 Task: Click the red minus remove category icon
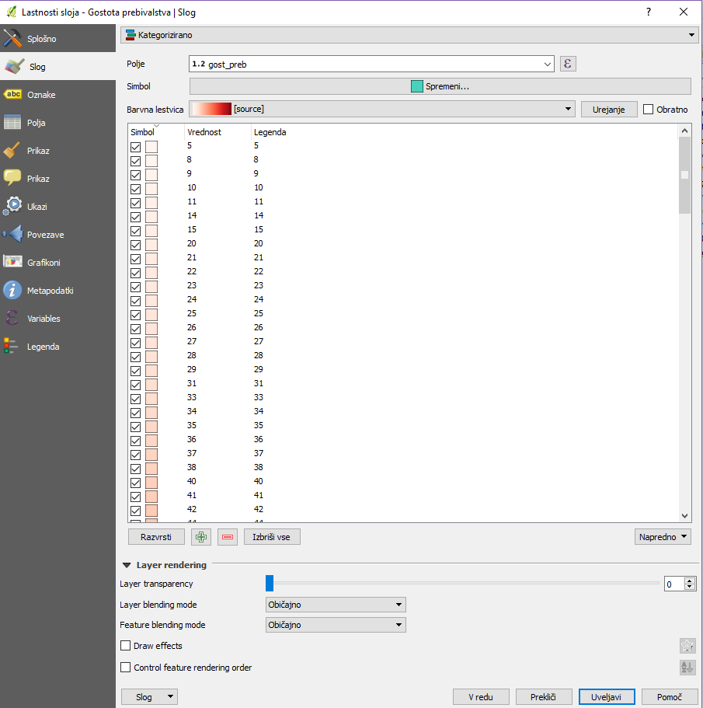click(228, 536)
